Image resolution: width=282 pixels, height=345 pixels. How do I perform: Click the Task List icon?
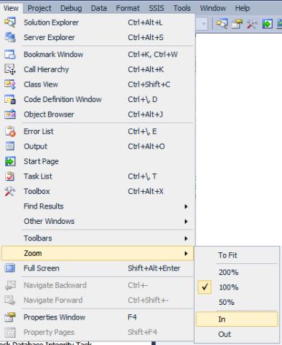[x=10, y=177]
